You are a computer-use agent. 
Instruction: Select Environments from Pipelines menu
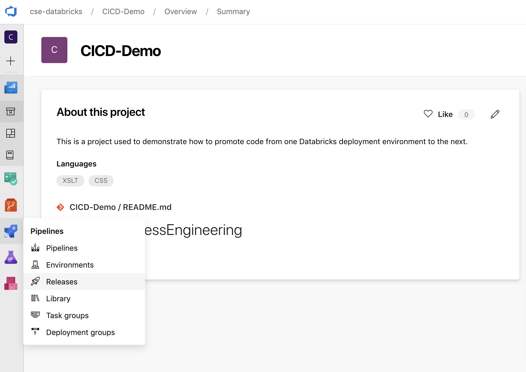pyautogui.click(x=70, y=265)
